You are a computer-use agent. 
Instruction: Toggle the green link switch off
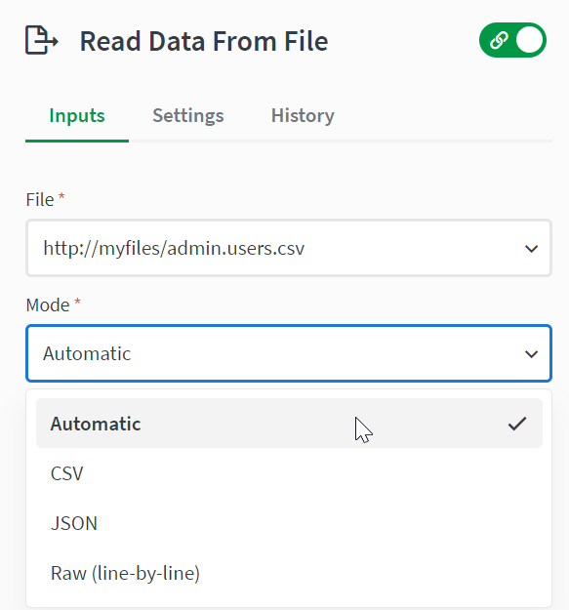point(512,40)
